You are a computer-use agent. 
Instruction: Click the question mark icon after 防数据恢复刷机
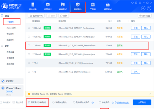(x=93, y=103)
